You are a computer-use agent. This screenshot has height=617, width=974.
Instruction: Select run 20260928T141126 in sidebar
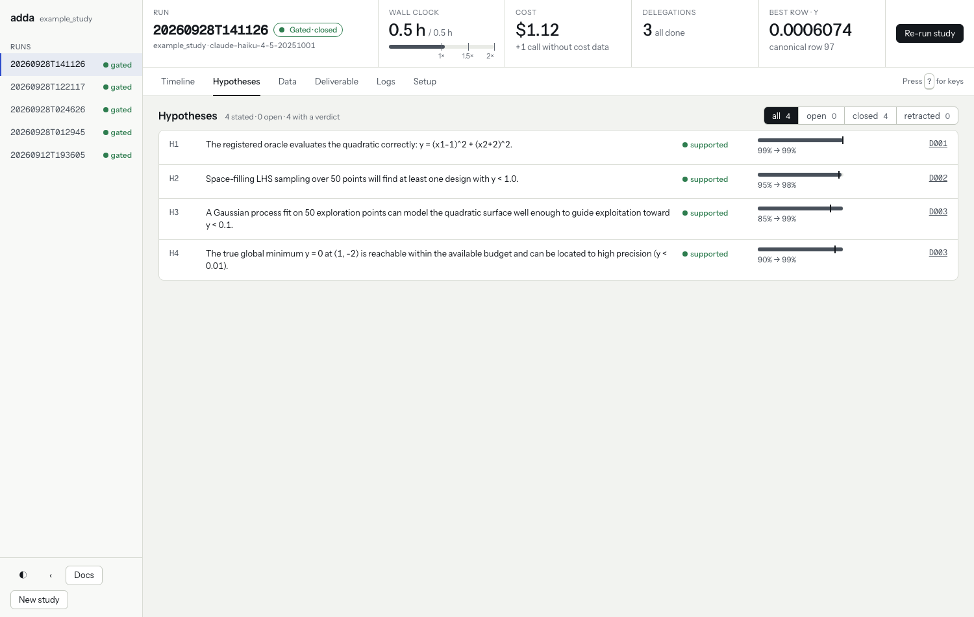coord(71,64)
